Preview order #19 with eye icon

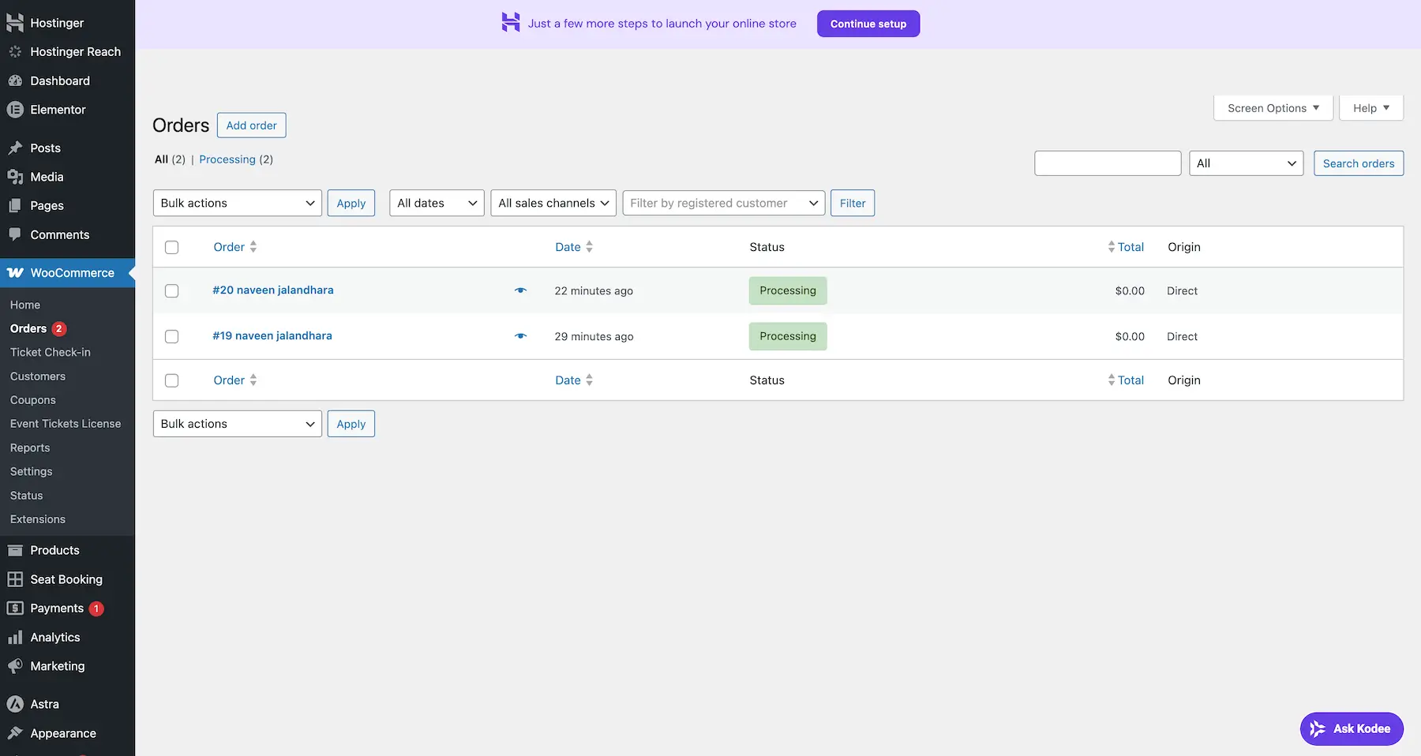click(520, 336)
